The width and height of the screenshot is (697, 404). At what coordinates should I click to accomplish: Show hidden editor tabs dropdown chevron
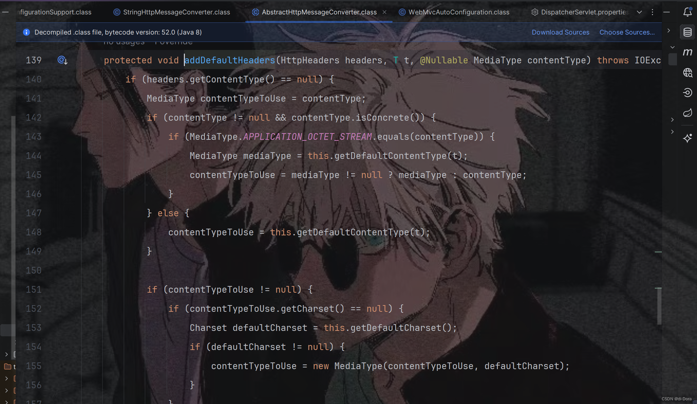(x=639, y=12)
